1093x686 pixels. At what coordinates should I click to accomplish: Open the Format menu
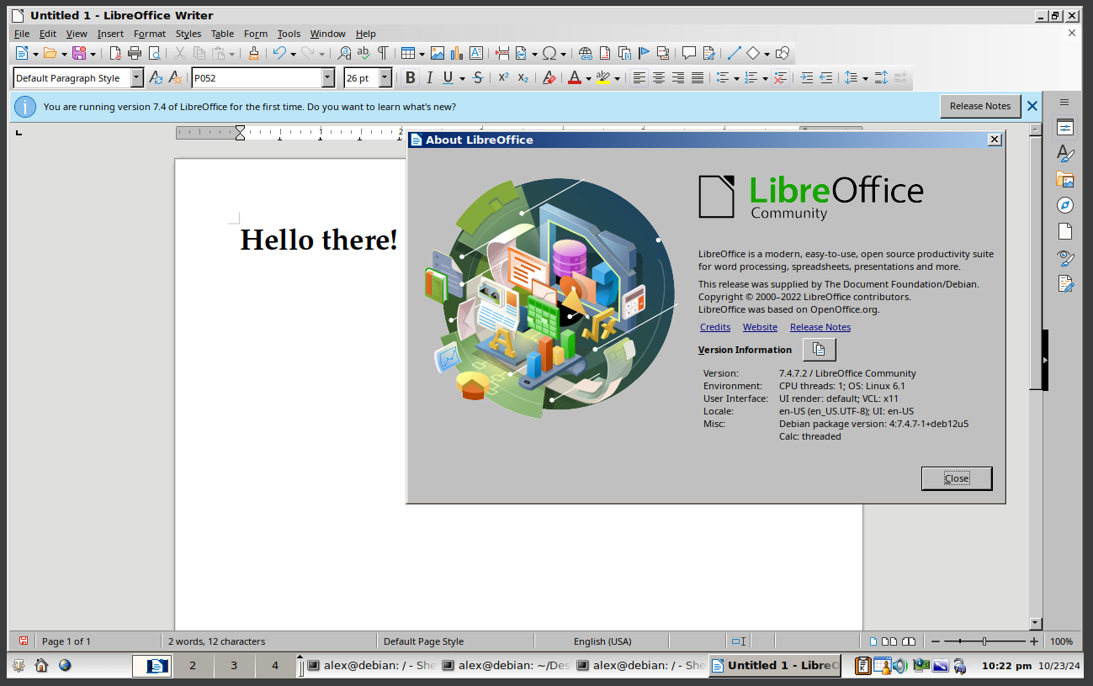click(x=150, y=34)
